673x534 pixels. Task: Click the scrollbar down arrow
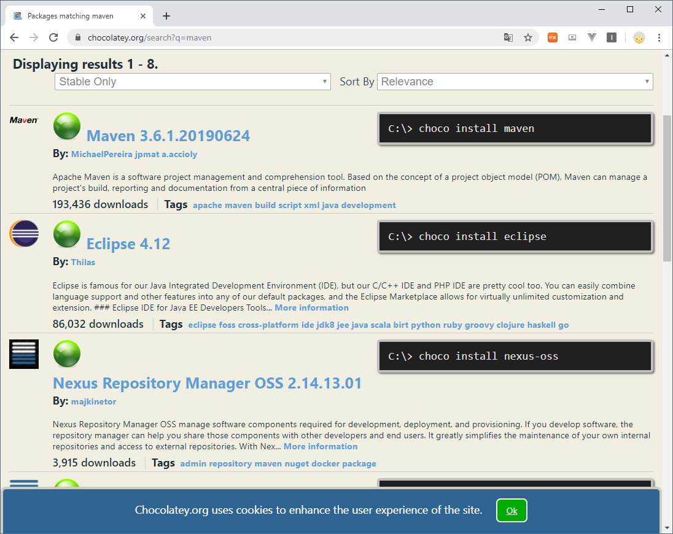pyautogui.click(x=667, y=528)
